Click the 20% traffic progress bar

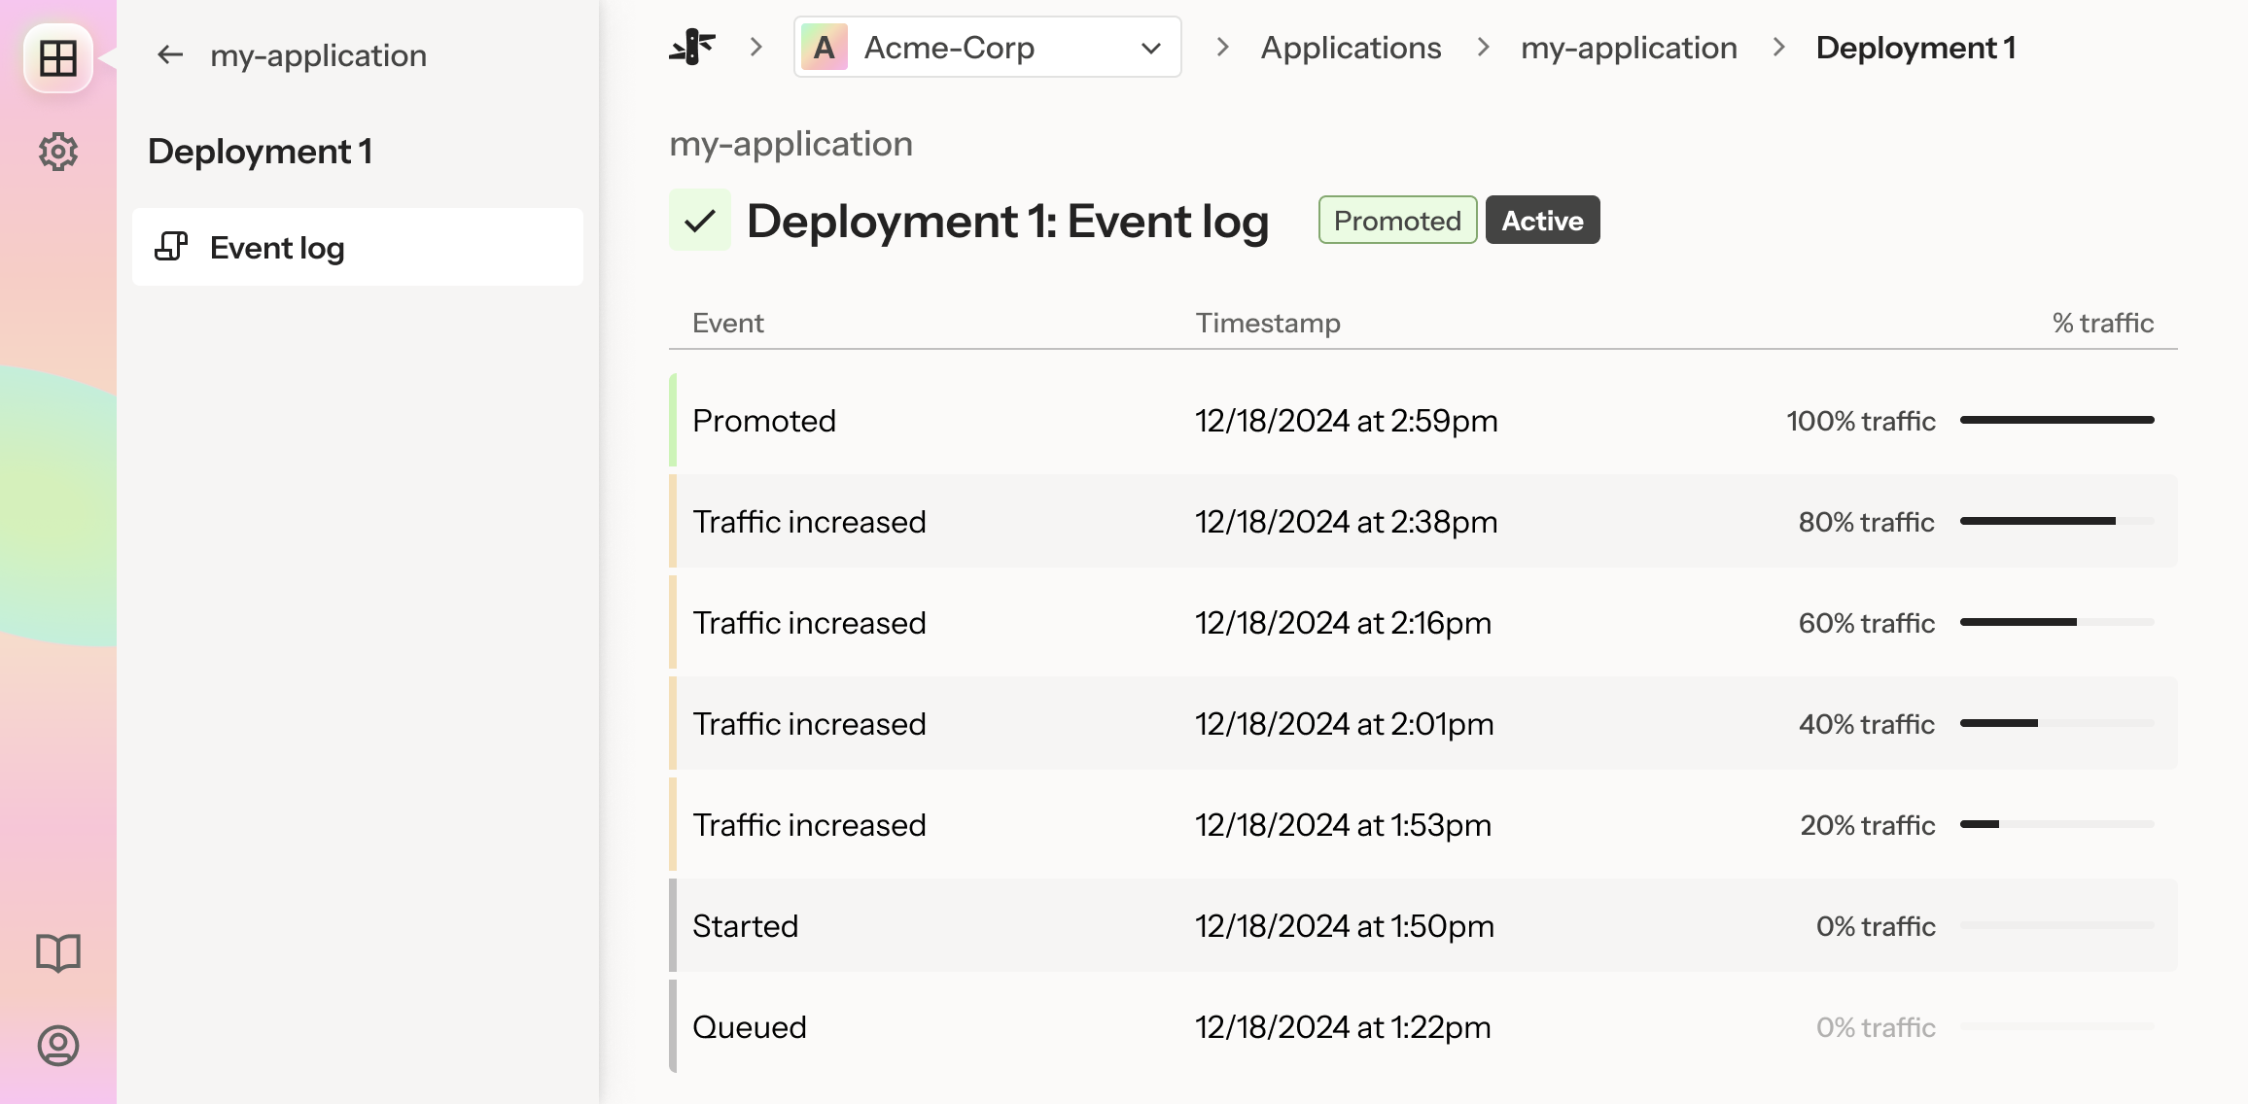(2057, 824)
